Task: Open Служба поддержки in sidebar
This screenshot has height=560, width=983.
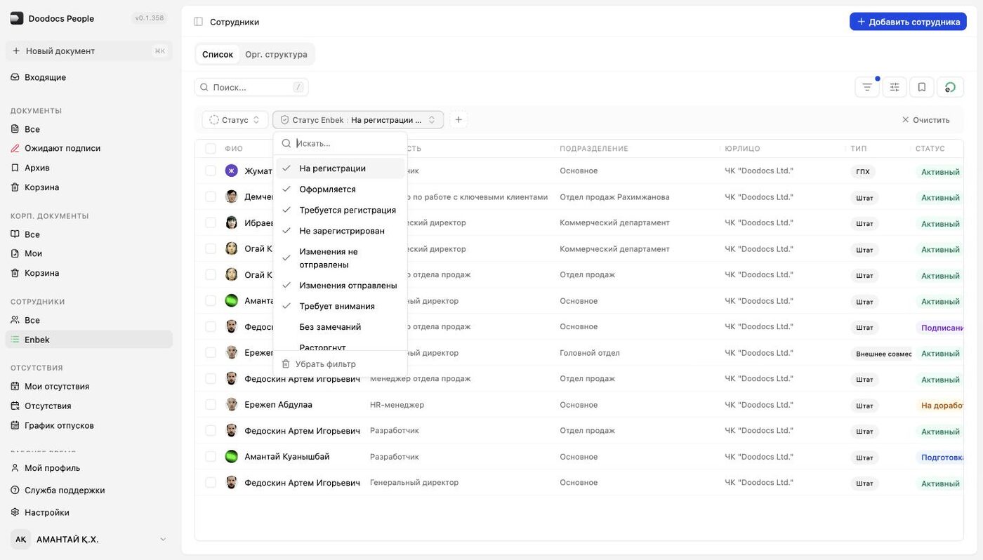Action: 88,490
